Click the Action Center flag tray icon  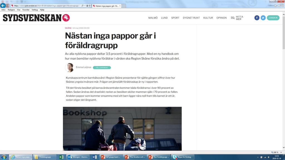pos(261,157)
